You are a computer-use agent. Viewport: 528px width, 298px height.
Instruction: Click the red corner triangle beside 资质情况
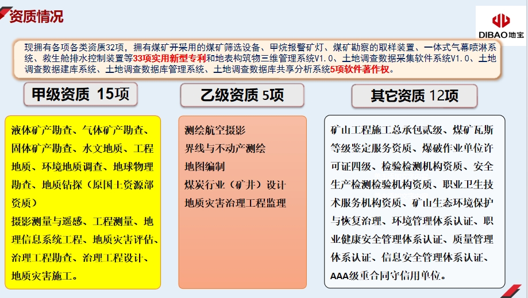point(4,15)
